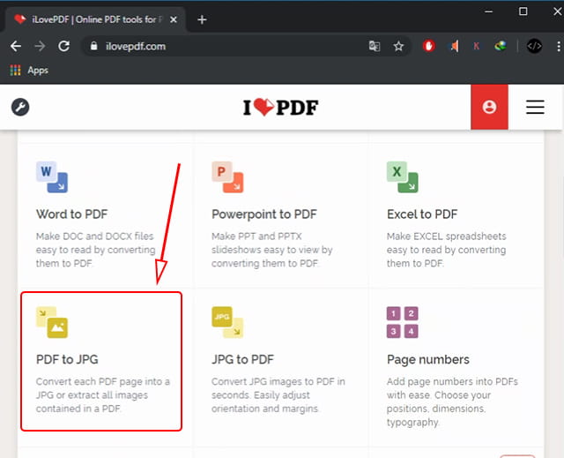The image size is (564, 458).
Task: Bookmark this page with the star
Action: pos(398,46)
